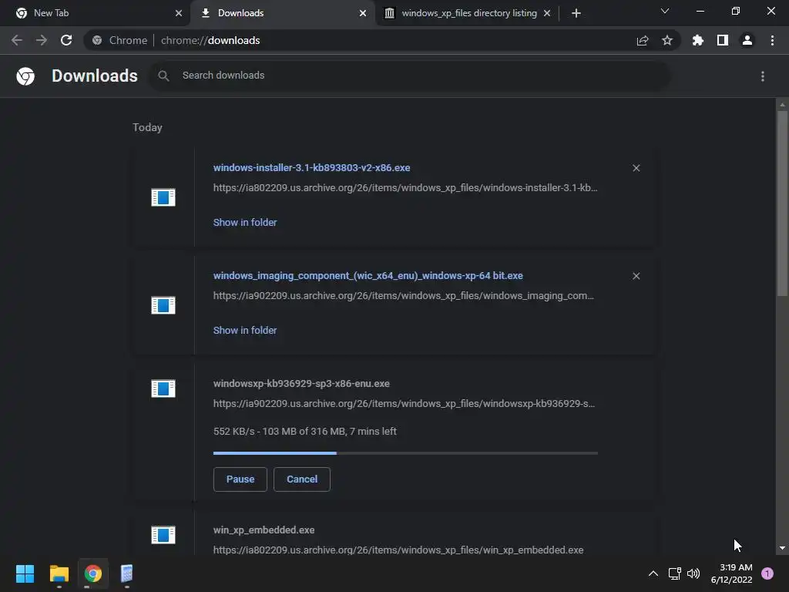This screenshot has height=592, width=789.
Task: Click the windows_imaging_component source URL
Action: click(404, 296)
